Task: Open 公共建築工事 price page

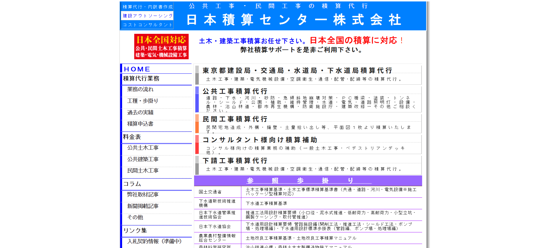Action: tap(143, 159)
